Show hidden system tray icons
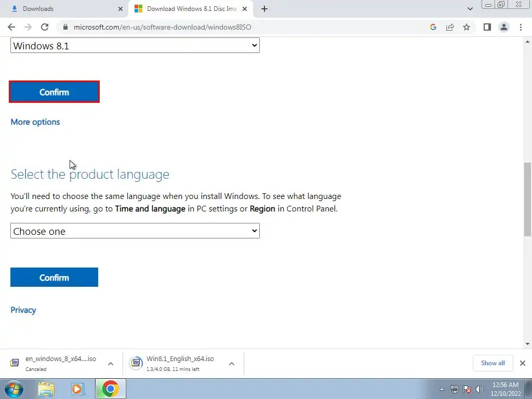This screenshot has width=532, height=399. point(442,389)
